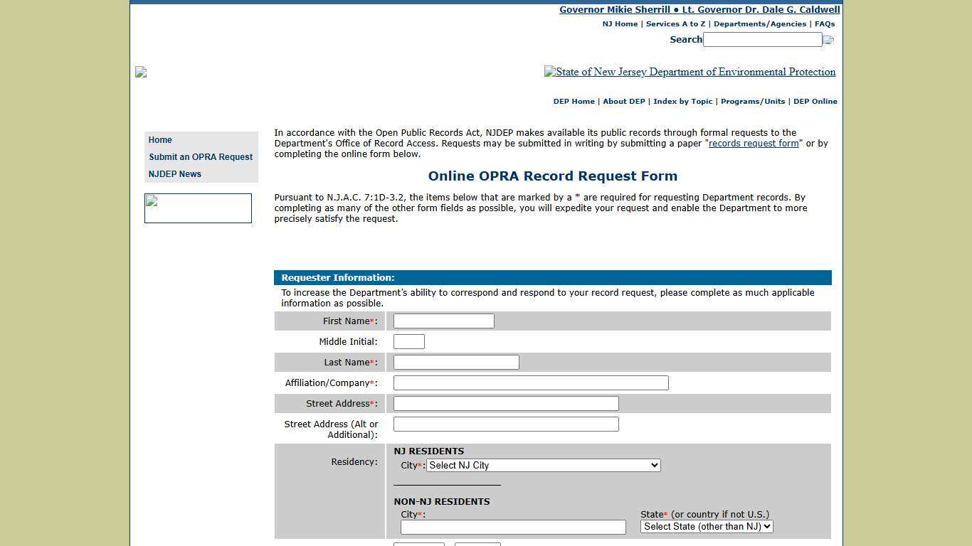Click inside the First Name field
The height and width of the screenshot is (546, 972).
point(443,321)
